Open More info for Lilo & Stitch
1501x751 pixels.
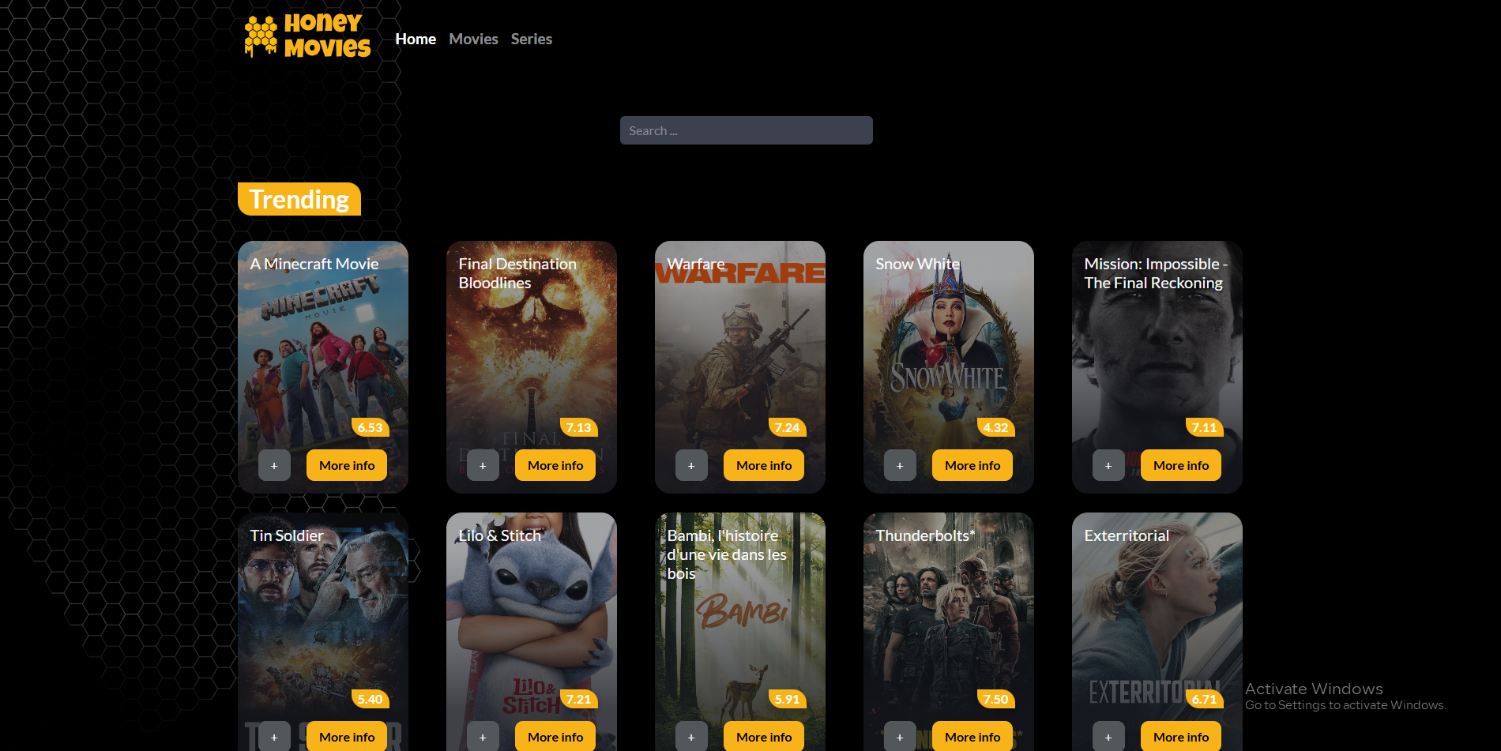[555, 736]
